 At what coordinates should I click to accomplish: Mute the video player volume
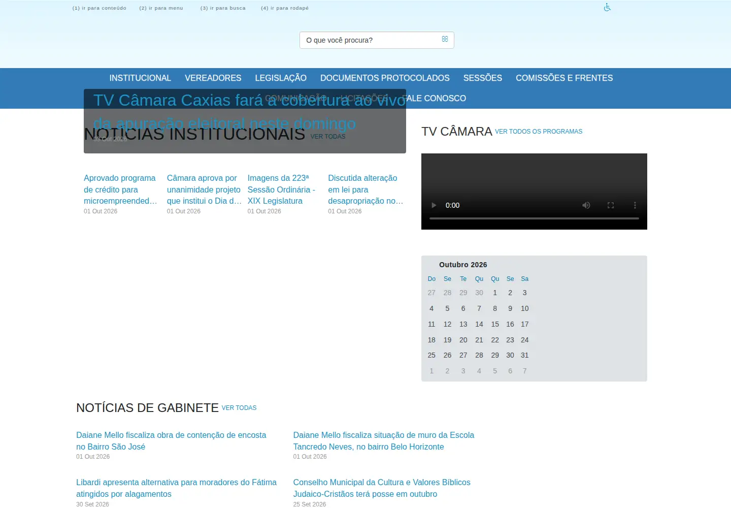pyautogui.click(x=586, y=205)
